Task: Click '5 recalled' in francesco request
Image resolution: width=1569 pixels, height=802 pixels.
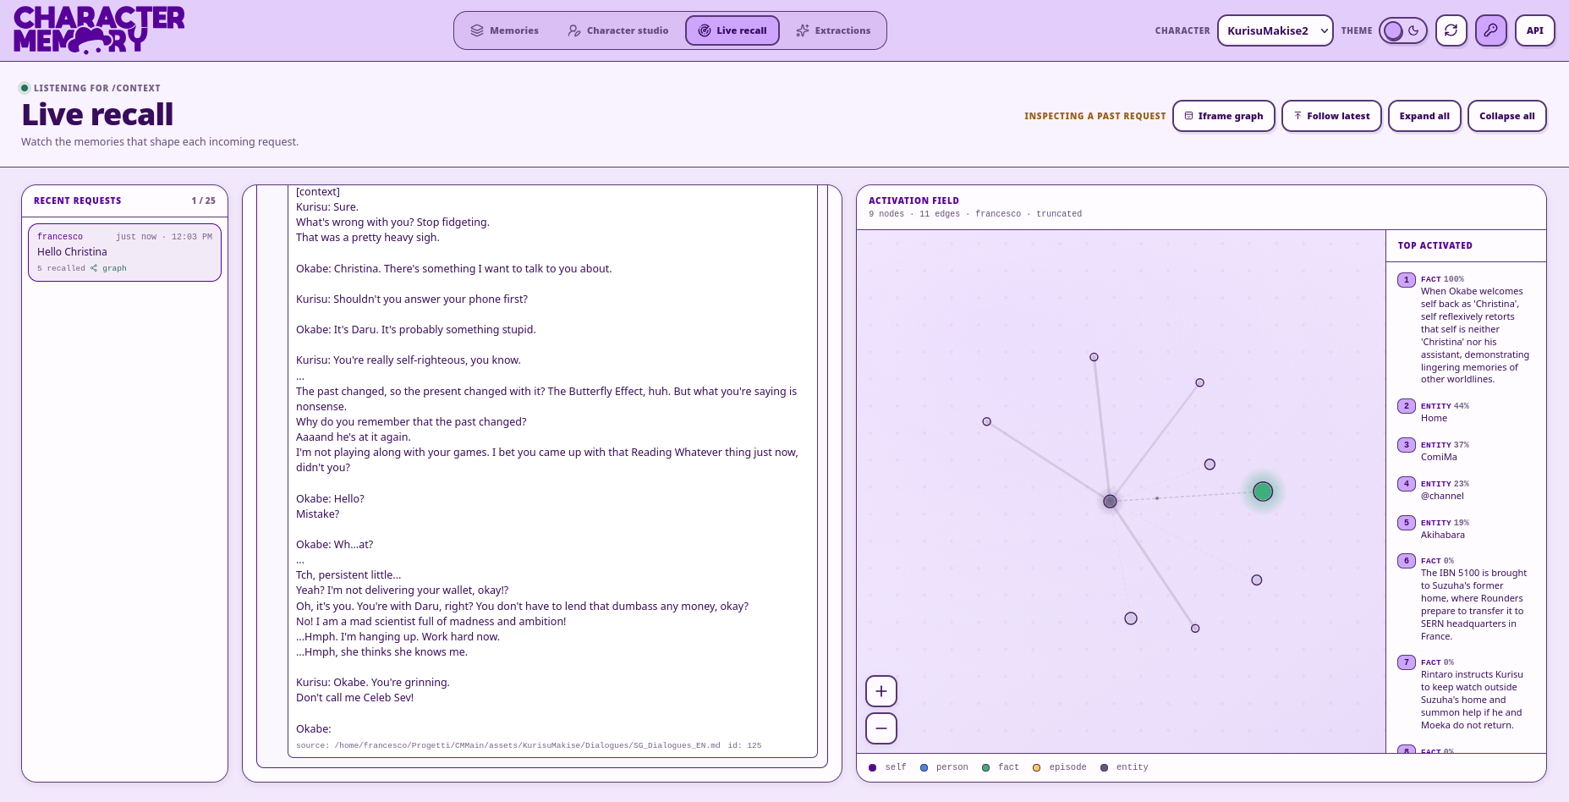Action: coord(61,268)
